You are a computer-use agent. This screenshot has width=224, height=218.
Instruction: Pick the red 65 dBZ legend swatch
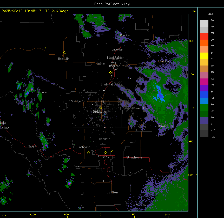pos(204,37)
